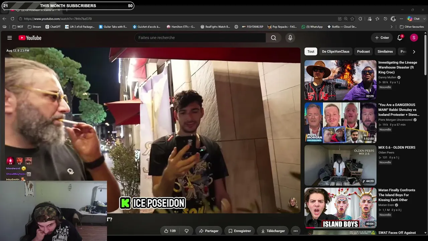Open the Lift 3 eFoil Package bookmark
This screenshot has height=241, width=428.
[x=80, y=27]
